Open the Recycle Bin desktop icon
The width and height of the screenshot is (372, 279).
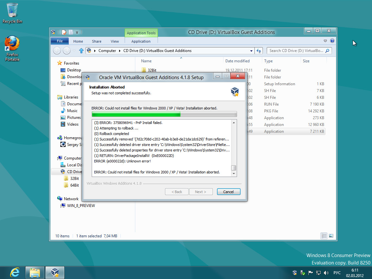(x=12, y=13)
